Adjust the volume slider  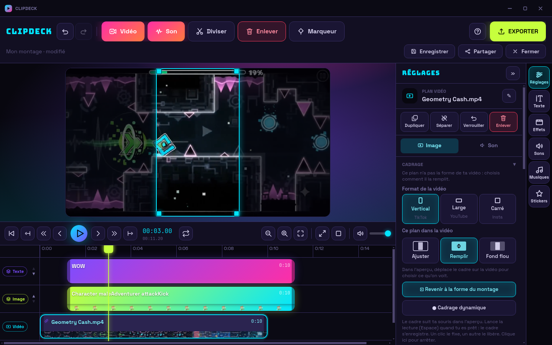380,233
